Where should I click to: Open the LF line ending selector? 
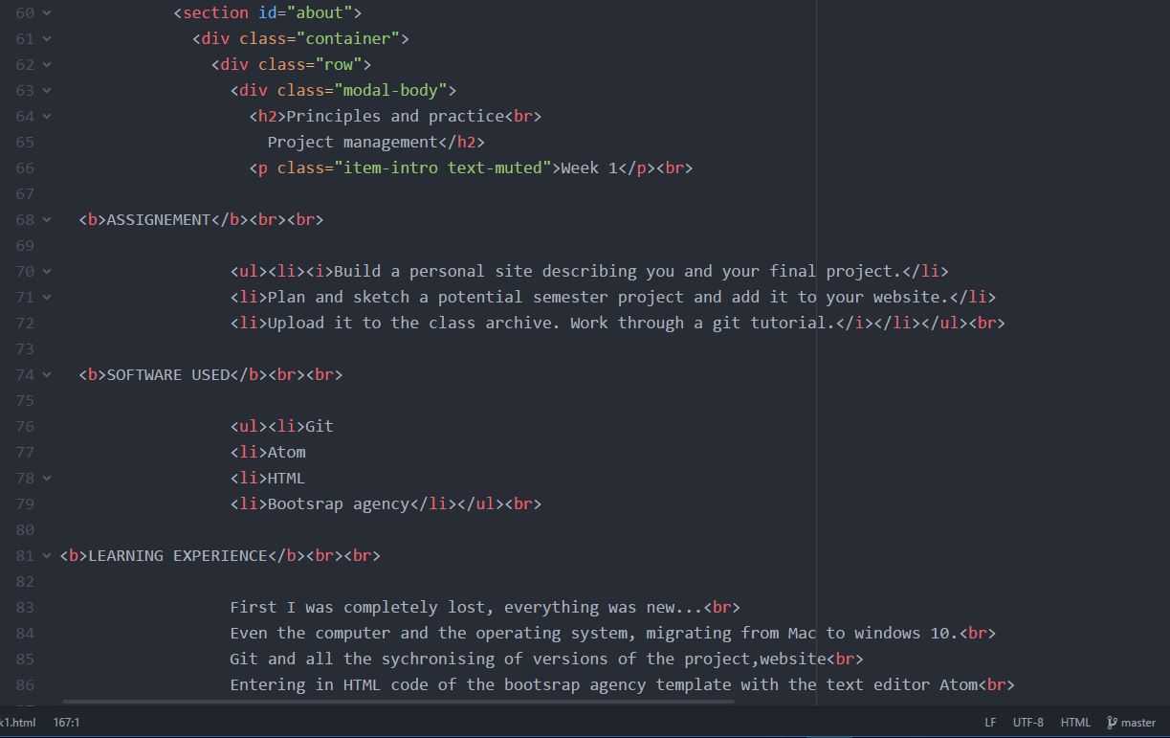coord(990,723)
